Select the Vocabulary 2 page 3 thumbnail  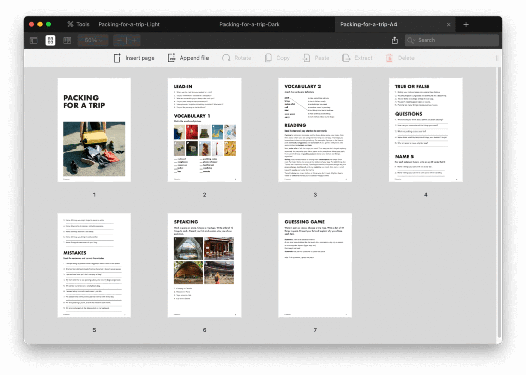[x=315, y=129]
